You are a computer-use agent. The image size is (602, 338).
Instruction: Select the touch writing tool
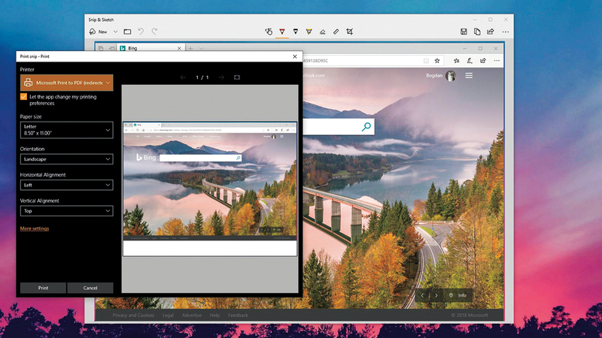click(x=269, y=32)
